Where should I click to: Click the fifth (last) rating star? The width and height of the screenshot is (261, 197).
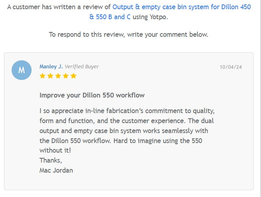pos(73,76)
